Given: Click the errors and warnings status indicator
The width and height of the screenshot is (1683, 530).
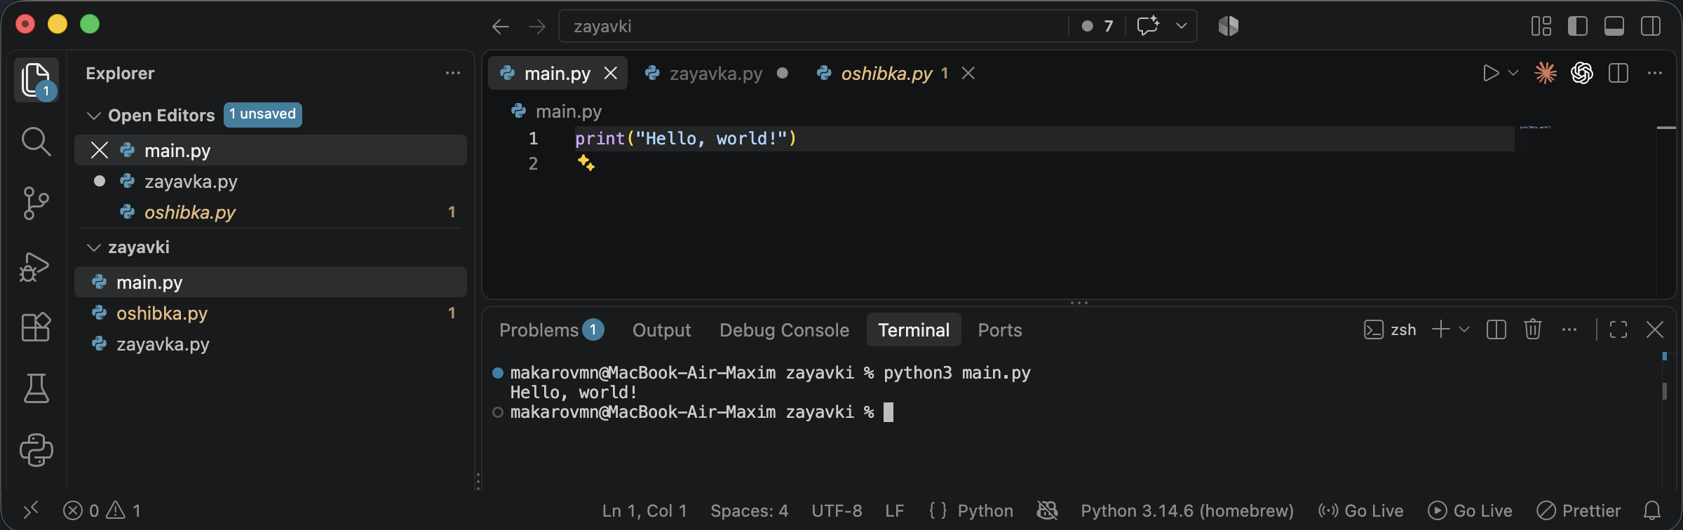Looking at the screenshot, I should pos(102,510).
